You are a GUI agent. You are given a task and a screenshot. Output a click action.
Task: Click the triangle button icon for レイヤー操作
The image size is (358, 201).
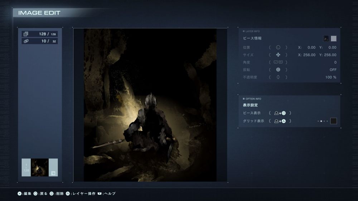pyautogui.click(x=68, y=194)
